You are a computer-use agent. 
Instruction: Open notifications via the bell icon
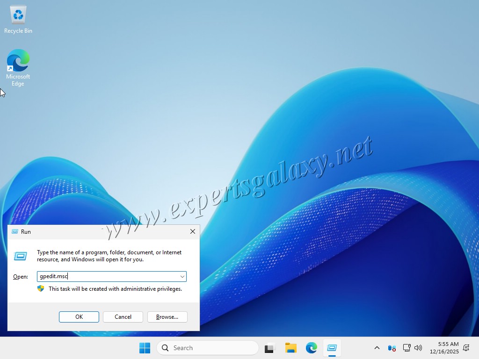(x=466, y=348)
